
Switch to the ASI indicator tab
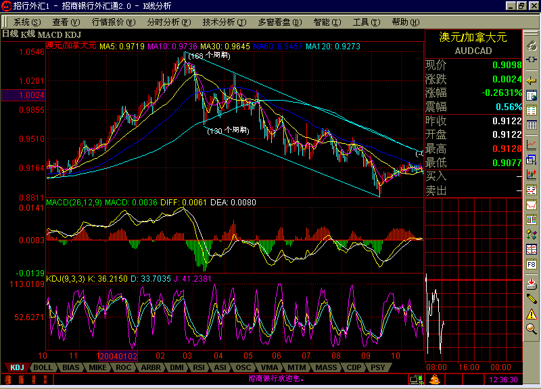(220, 367)
